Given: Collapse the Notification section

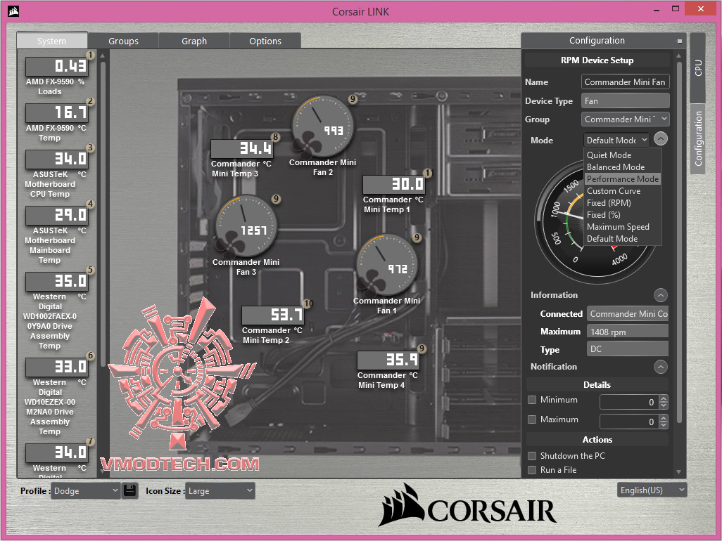Looking at the screenshot, I should coord(661,367).
